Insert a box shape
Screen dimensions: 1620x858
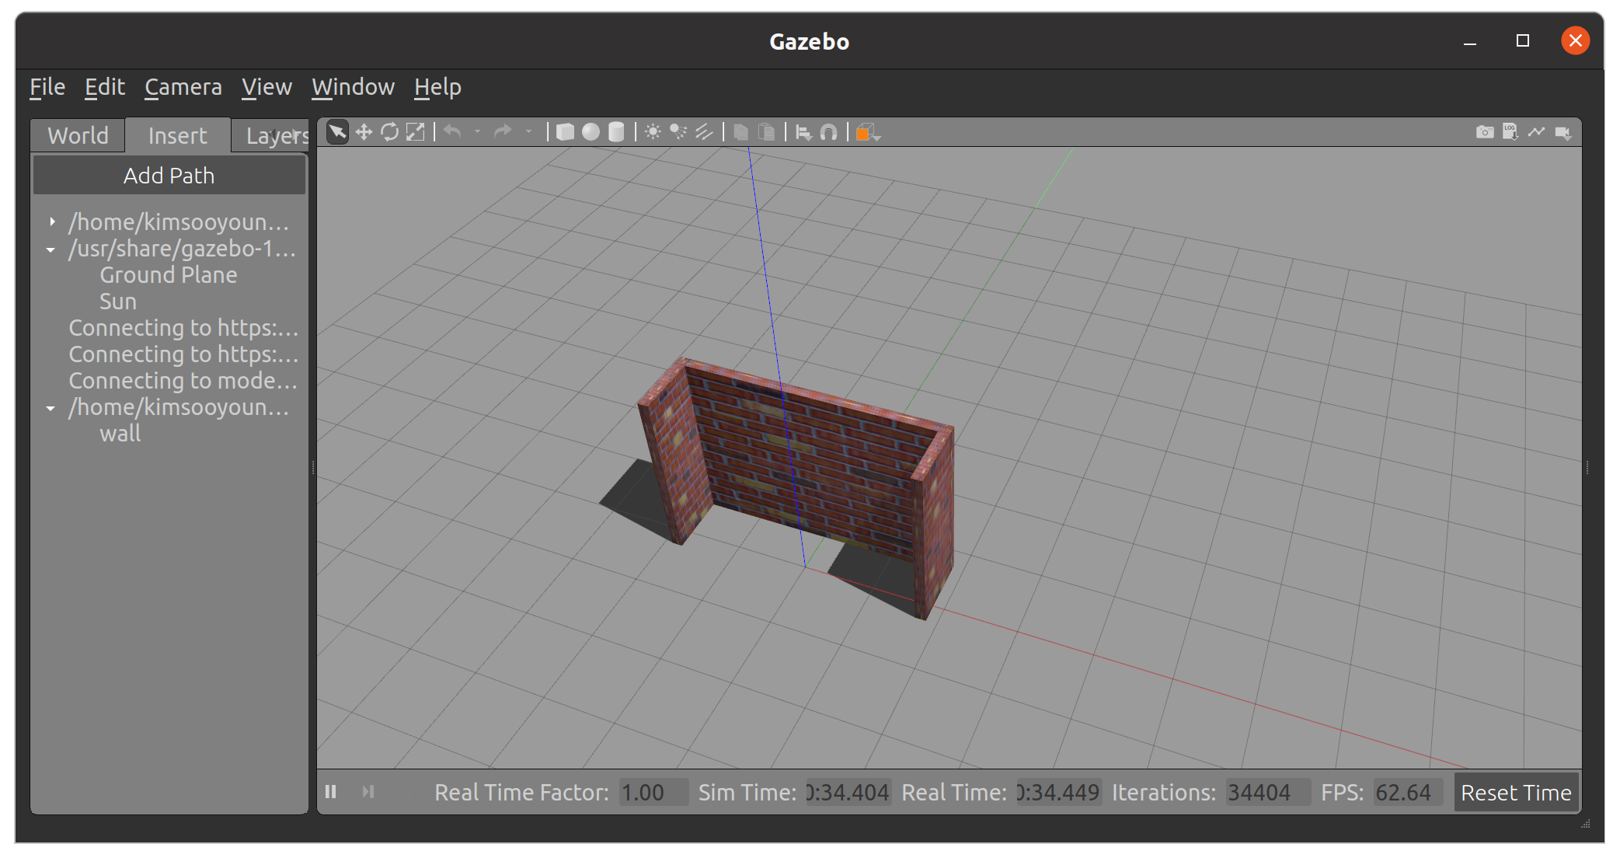566,132
